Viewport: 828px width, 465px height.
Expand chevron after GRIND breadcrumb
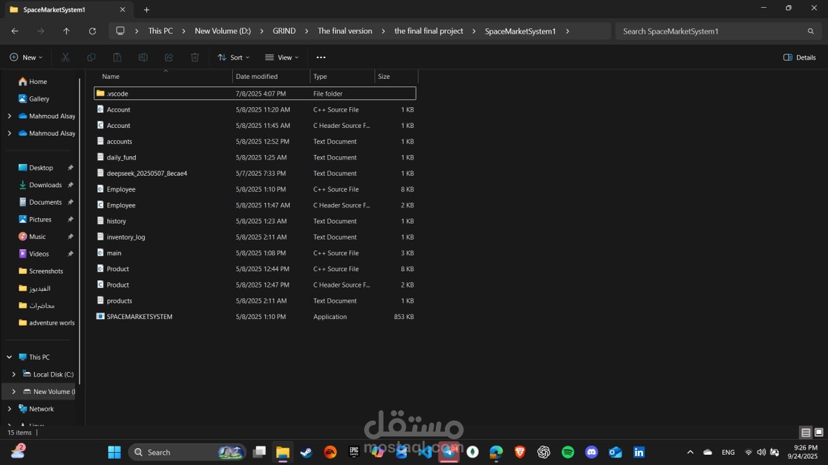[x=307, y=31]
